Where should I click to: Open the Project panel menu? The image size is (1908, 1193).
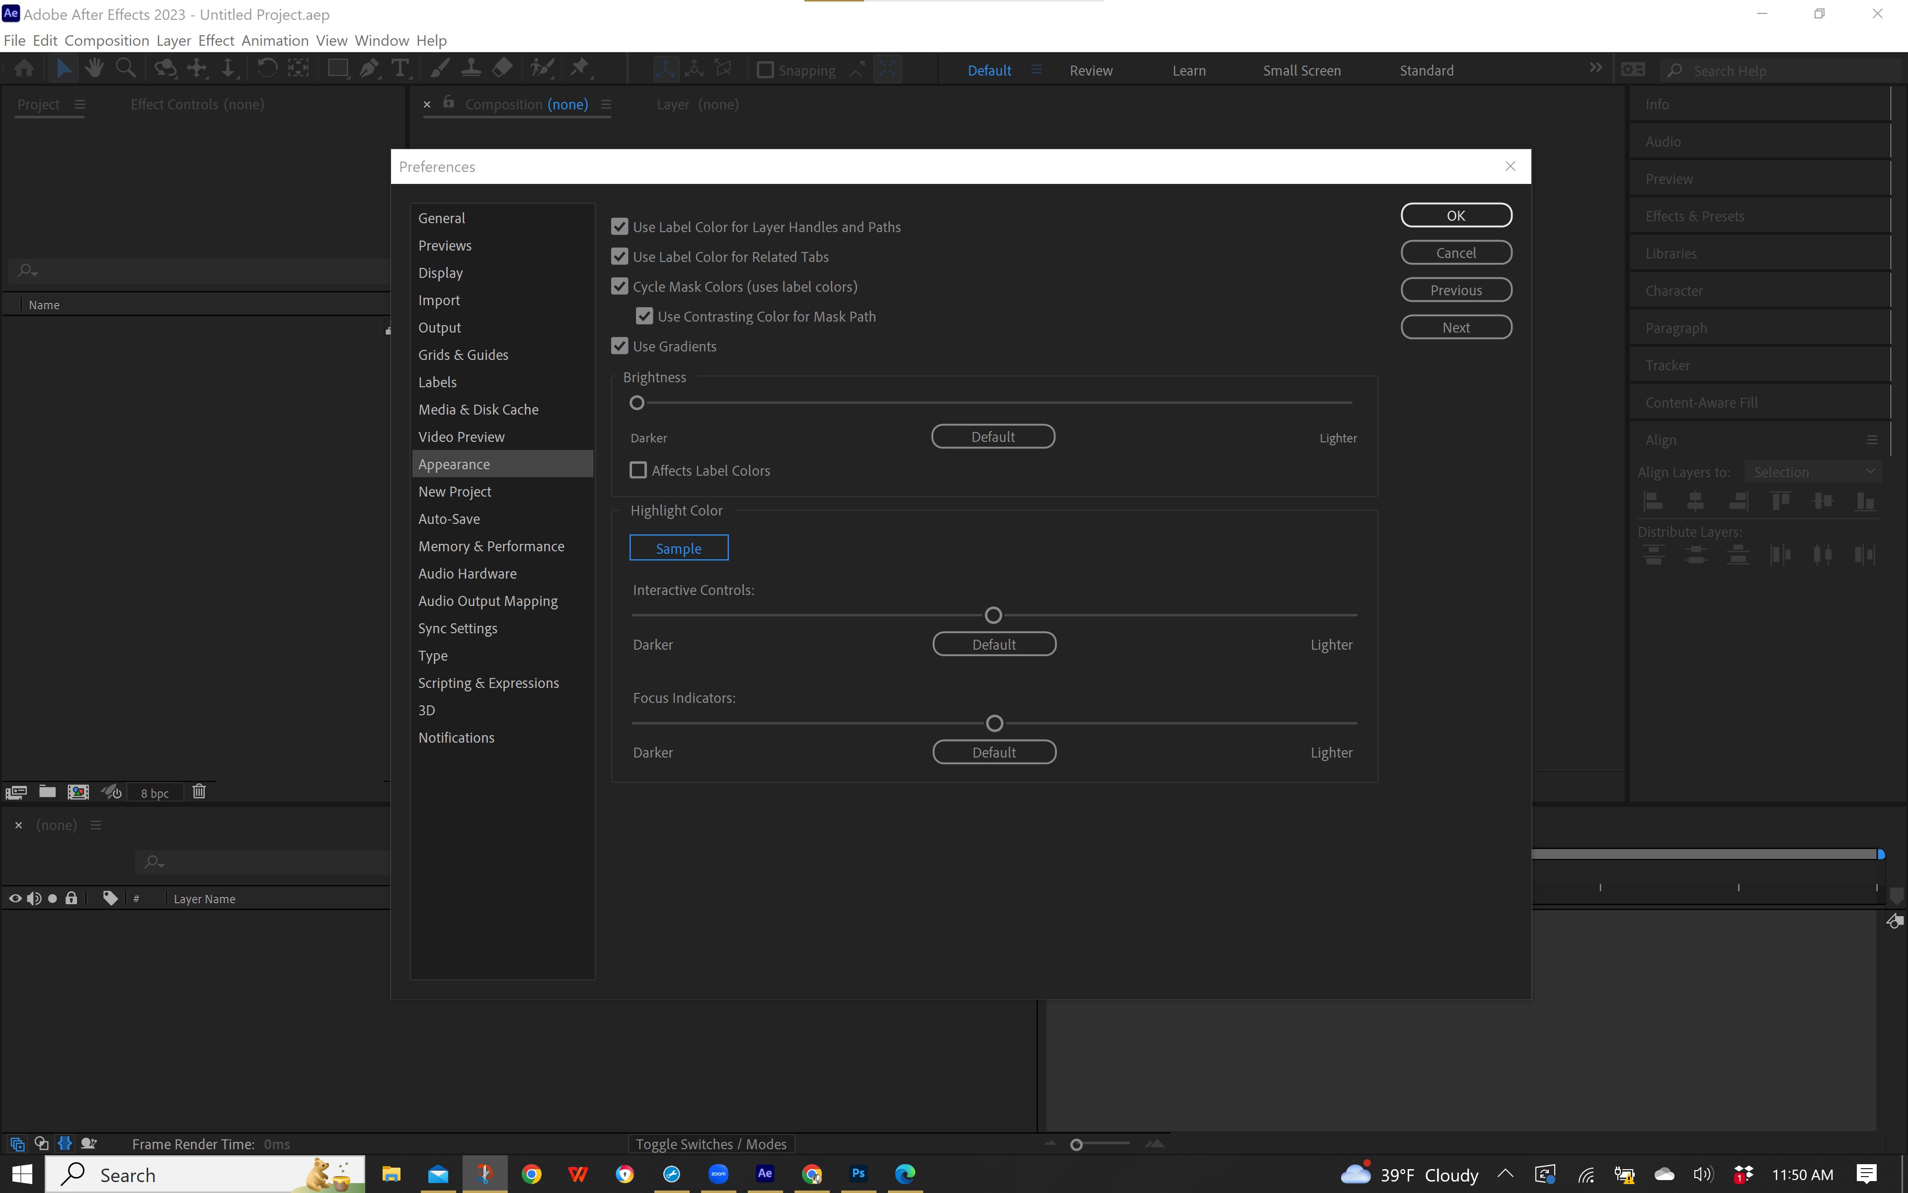coord(79,103)
